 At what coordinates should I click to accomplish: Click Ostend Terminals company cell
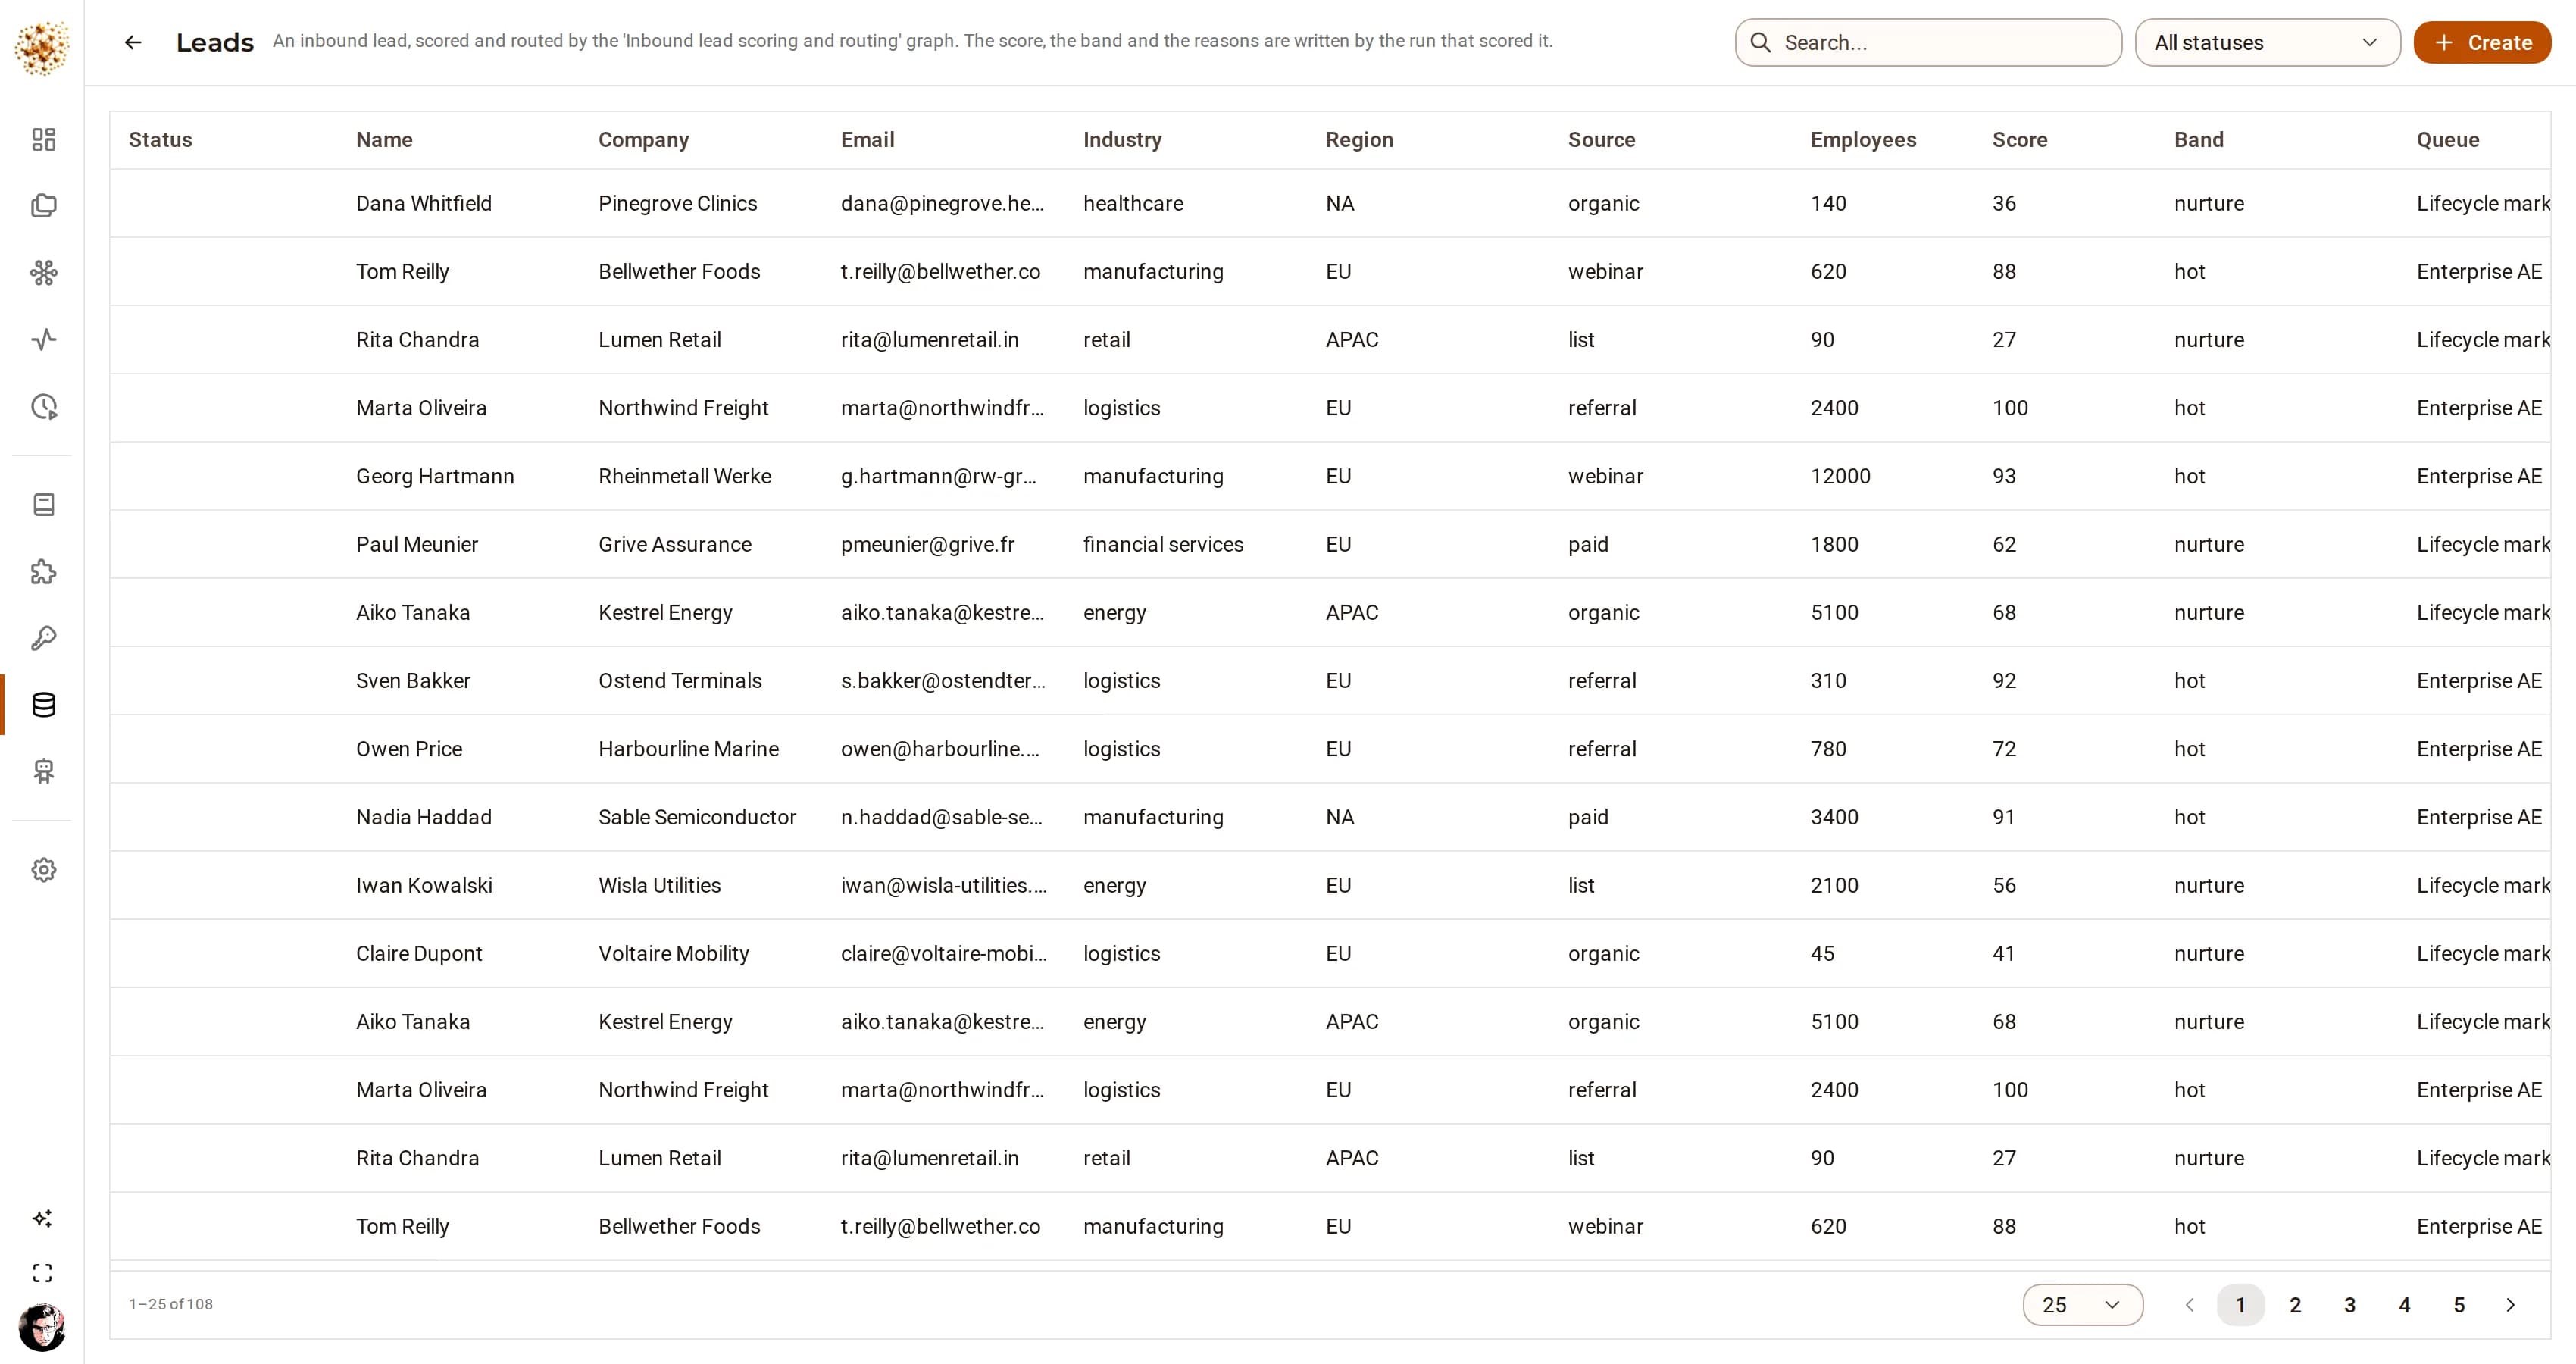click(x=679, y=681)
